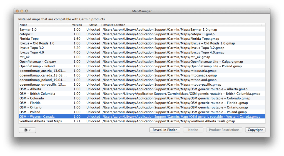284x156 pixels.
Task: Select Ibycus – Old Roads 1.0 row
Action: (x=142, y=43)
